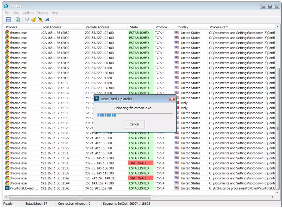Click the vertical scrollbar up arrow
The width and height of the screenshot is (282, 208).
277,27
